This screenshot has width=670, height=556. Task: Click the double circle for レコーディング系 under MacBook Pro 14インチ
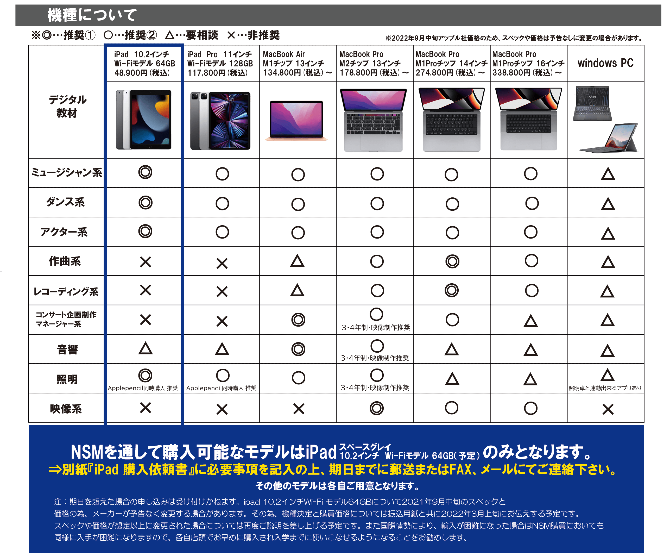(x=452, y=290)
